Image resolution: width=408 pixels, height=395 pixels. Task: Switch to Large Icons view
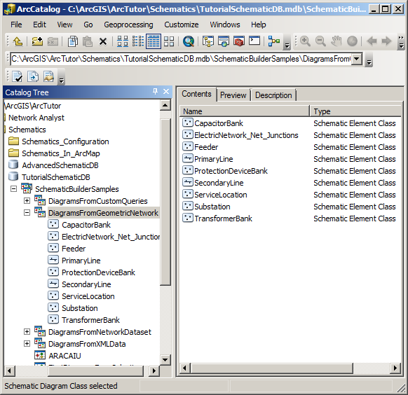click(x=122, y=41)
